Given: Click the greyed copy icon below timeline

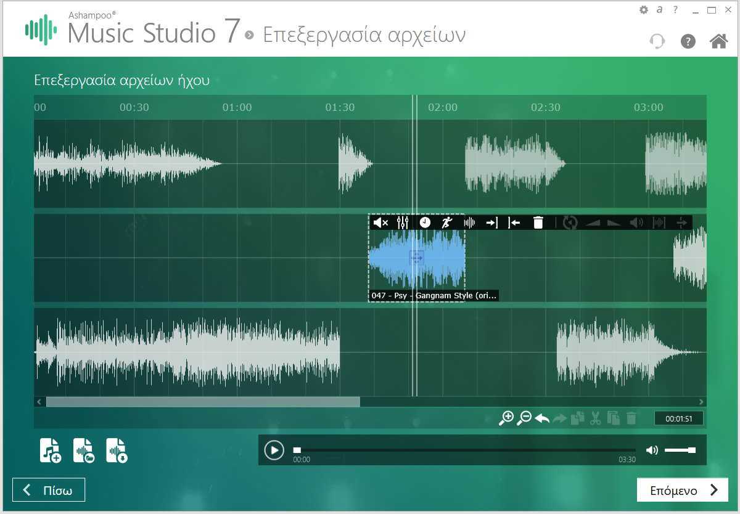Looking at the screenshot, I should [x=577, y=418].
